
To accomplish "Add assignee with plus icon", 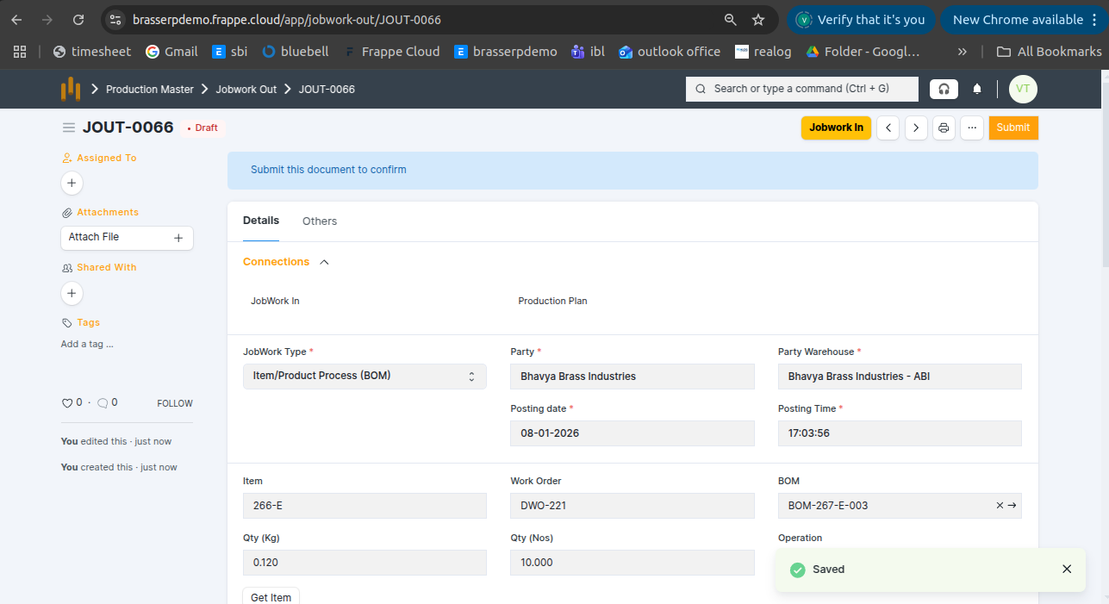I will click(72, 183).
